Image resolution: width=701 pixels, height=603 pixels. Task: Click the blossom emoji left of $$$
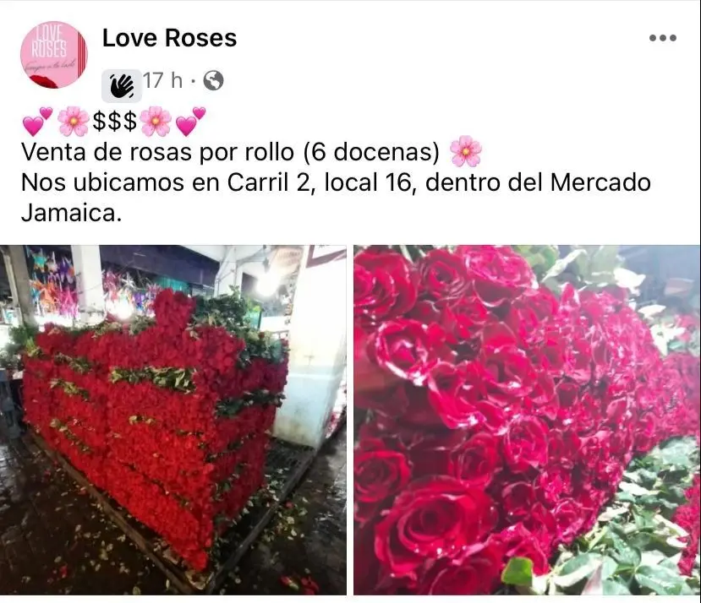click(x=74, y=121)
